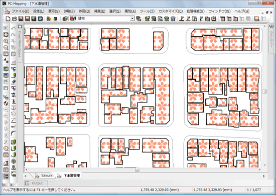Open the ヘルプ(H) menu
The image size is (276, 195).
click(x=242, y=11)
